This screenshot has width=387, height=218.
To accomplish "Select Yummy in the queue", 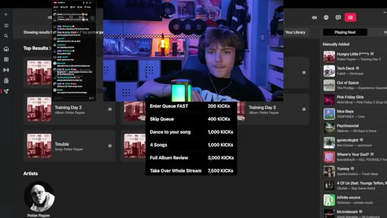I will 355,171.
